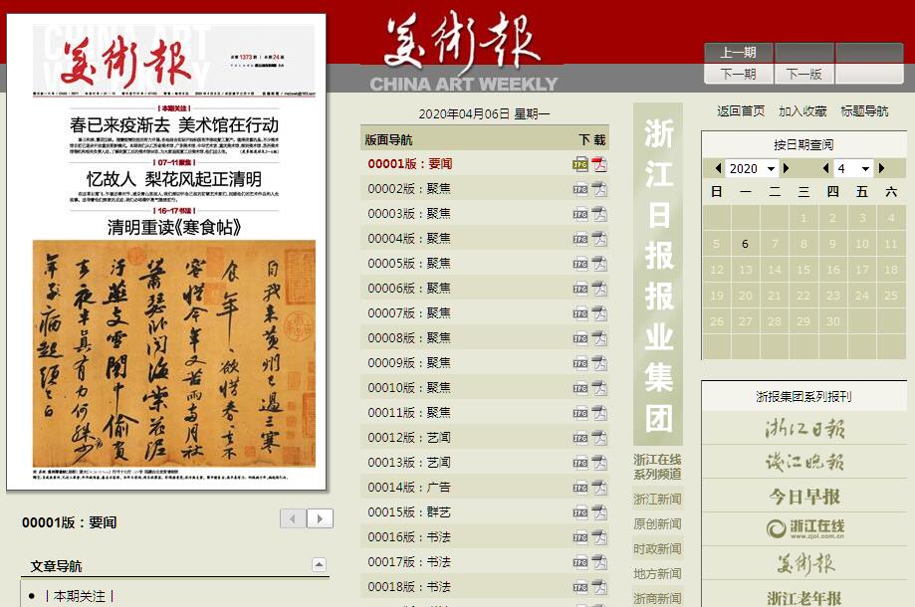This screenshot has width=915, height=607.
Task: Open the year 2020 dropdown
Action: [752, 169]
